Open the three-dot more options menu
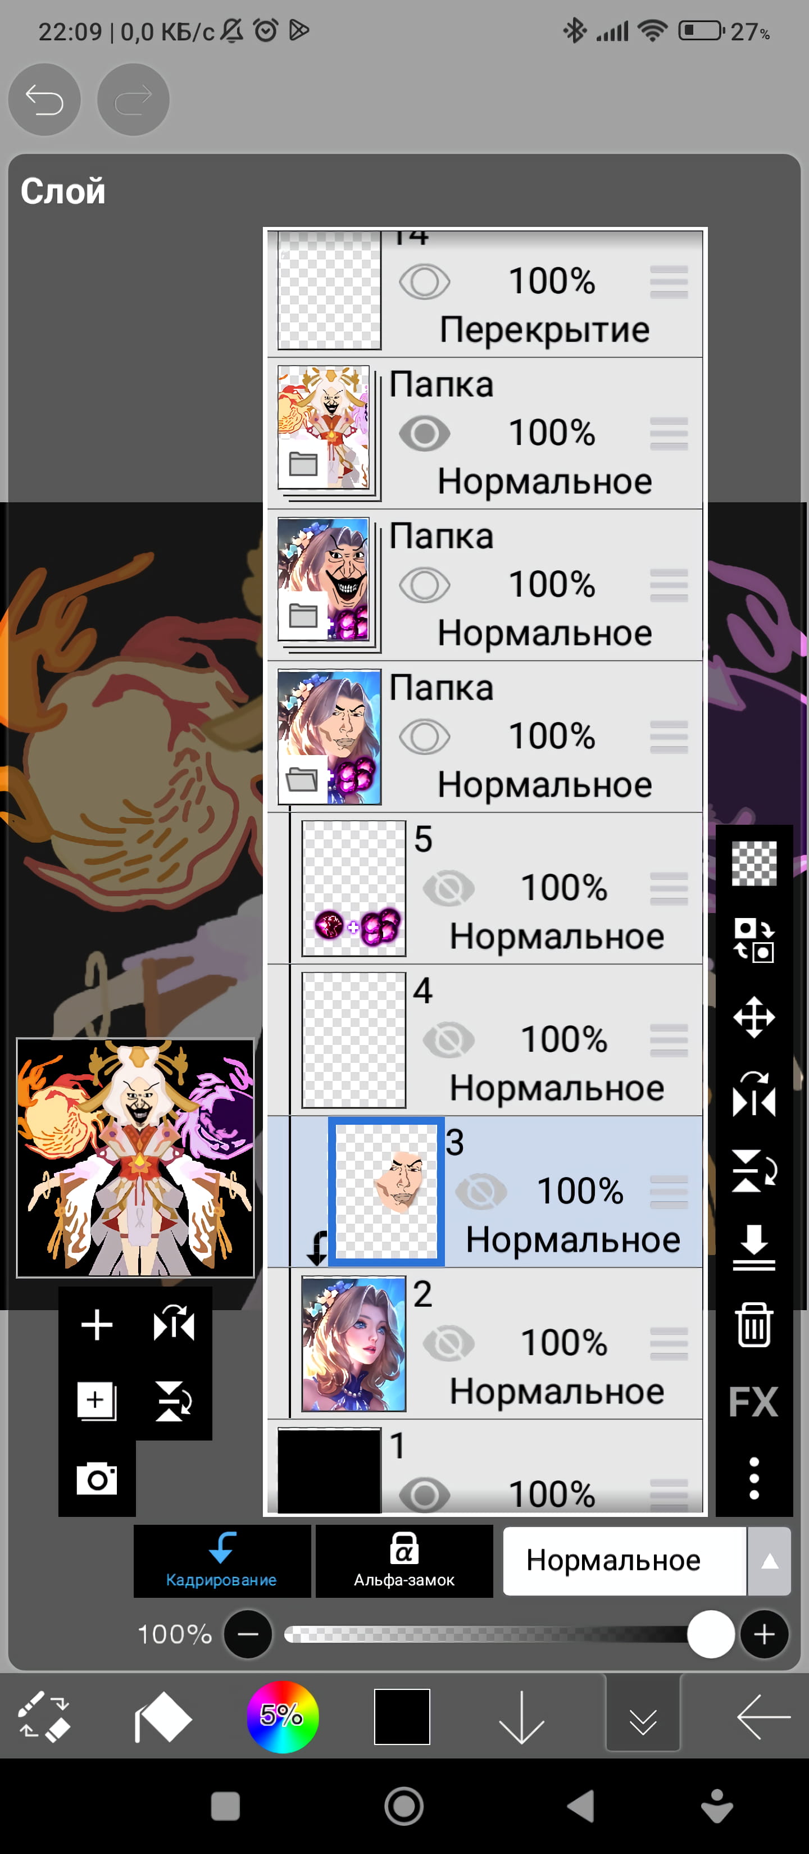 pyautogui.click(x=753, y=1478)
